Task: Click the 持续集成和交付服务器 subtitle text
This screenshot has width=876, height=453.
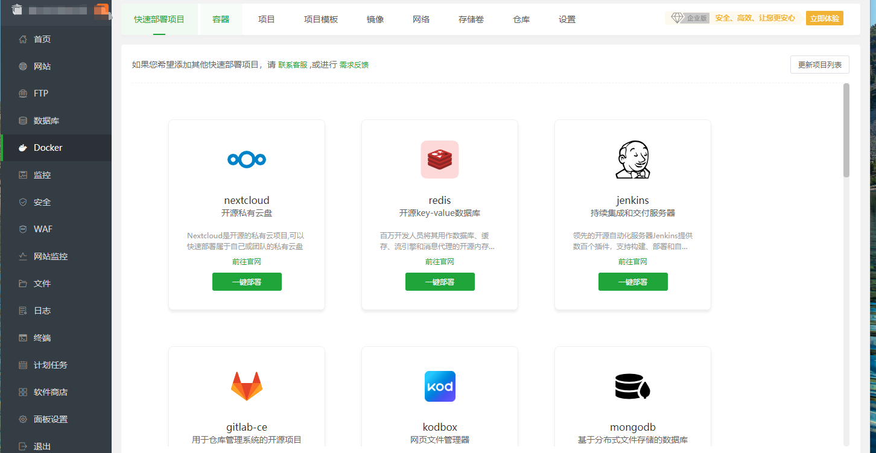Action: (x=633, y=213)
